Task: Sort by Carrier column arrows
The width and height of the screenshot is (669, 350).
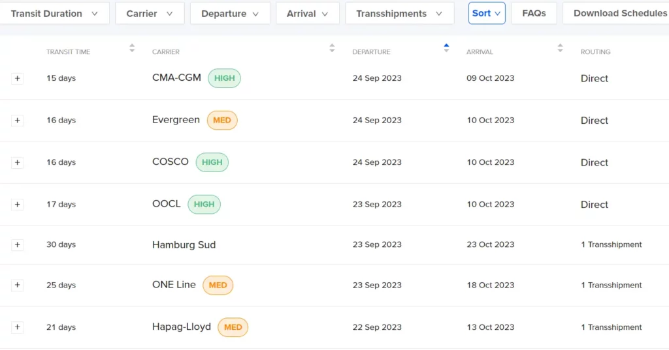Action: [x=332, y=48]
